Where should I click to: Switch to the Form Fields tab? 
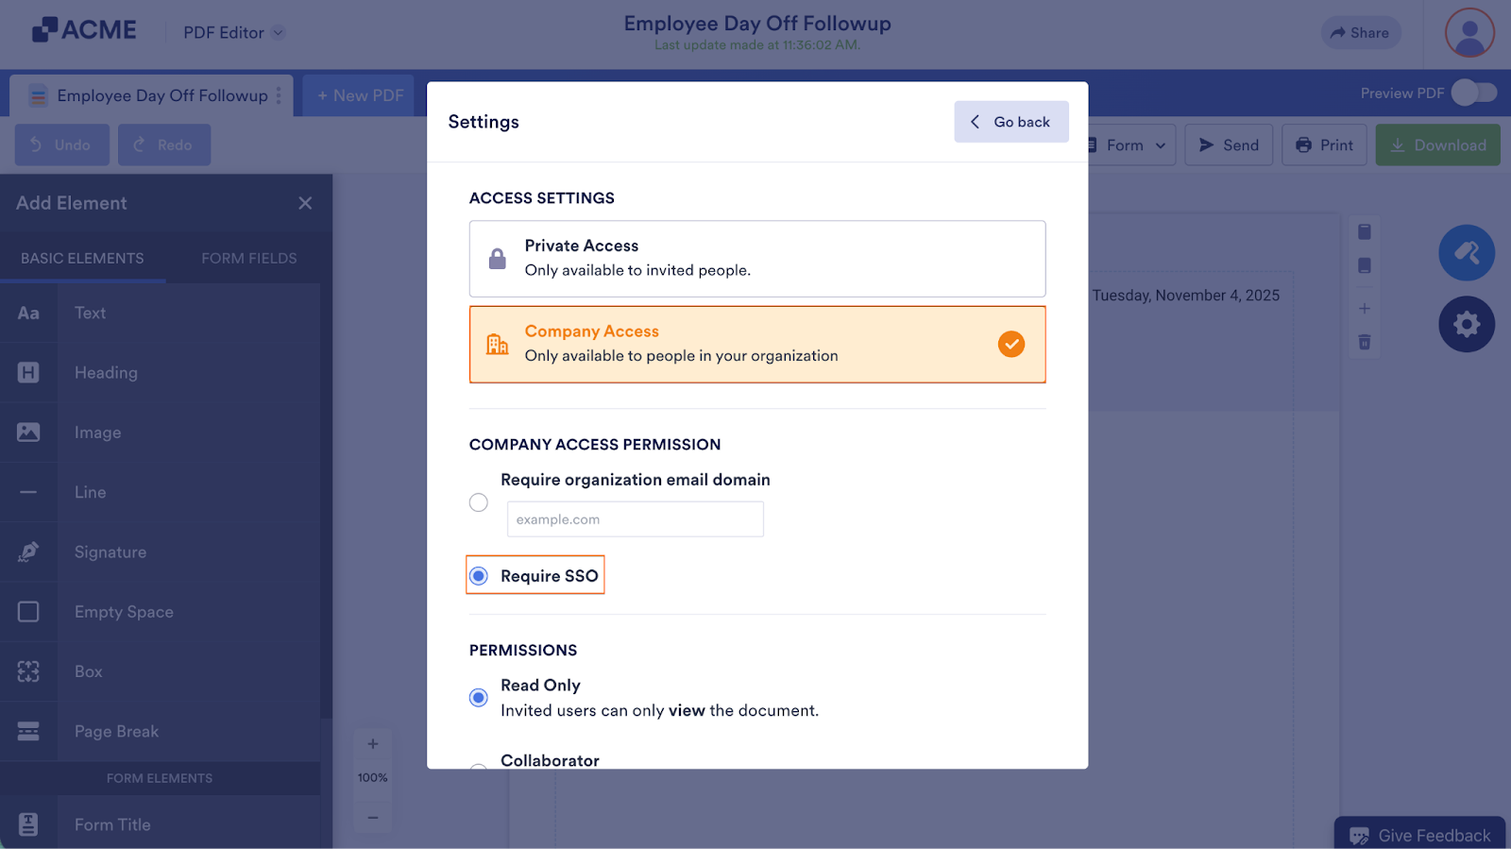(x=248, y=258)
